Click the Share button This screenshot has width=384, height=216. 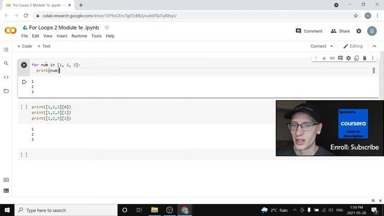340,31
